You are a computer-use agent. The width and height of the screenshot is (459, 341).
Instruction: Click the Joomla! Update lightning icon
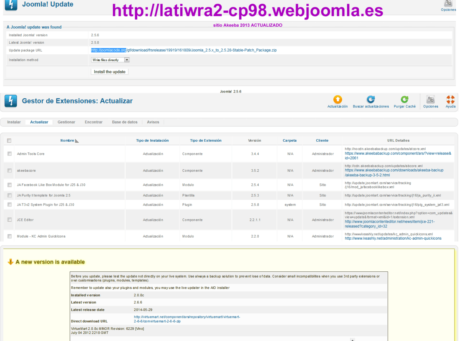pos(11,5)
